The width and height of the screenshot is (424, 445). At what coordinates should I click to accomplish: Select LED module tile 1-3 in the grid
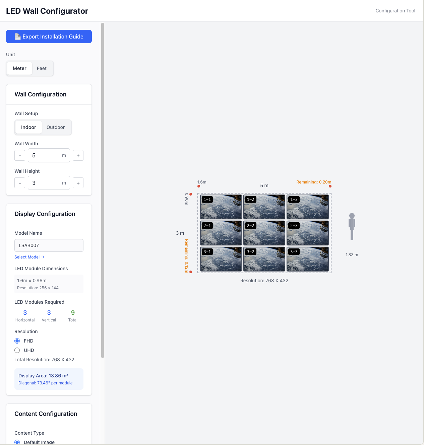(x=307, y=207)
